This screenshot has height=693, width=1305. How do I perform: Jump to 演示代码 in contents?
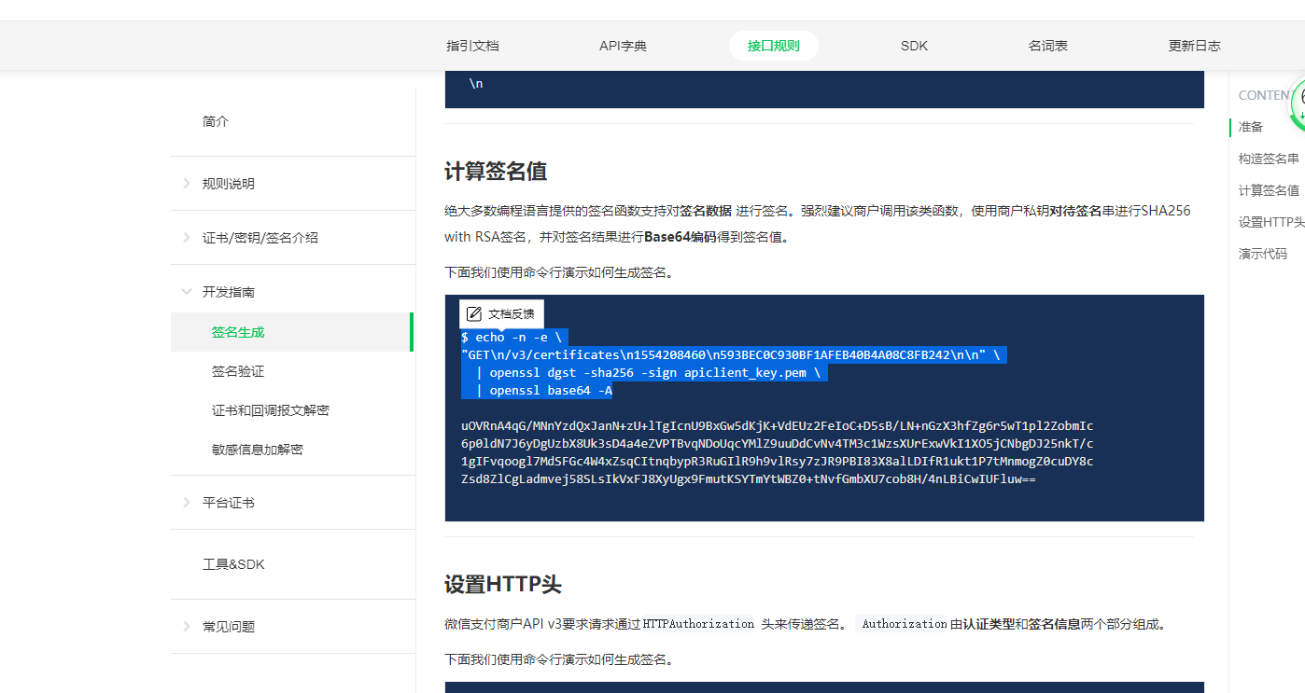pyautogui.click(x=1263, y=254)
